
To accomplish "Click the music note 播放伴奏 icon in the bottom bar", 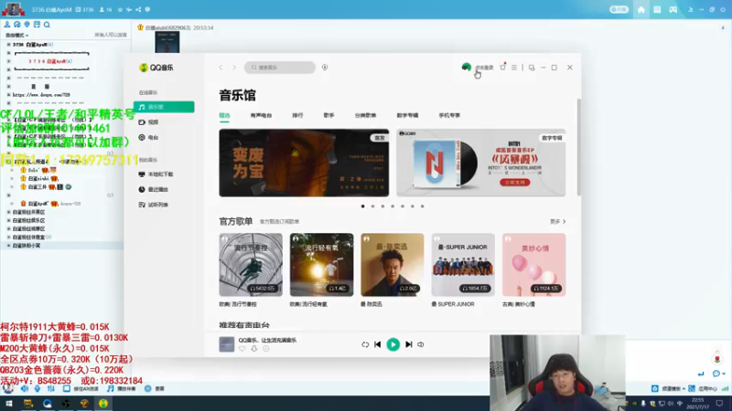I will [111, 388].
